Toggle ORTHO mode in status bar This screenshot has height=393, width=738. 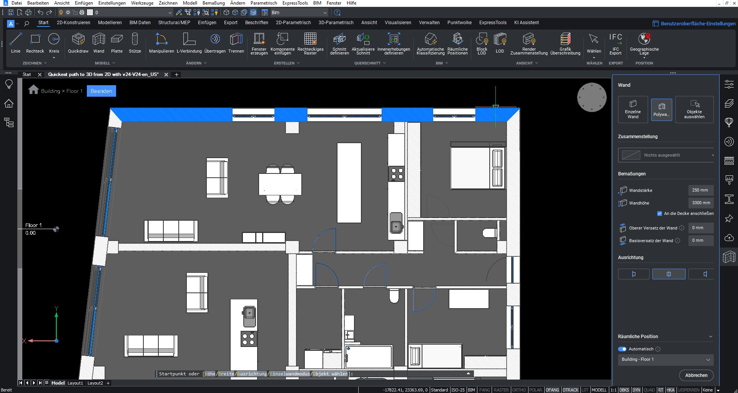coord(519,390)
